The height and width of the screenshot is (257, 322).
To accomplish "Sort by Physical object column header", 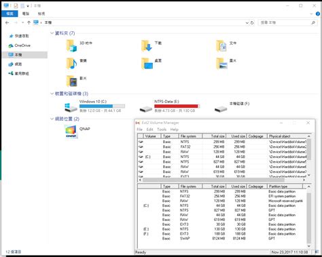I will 287,136.
